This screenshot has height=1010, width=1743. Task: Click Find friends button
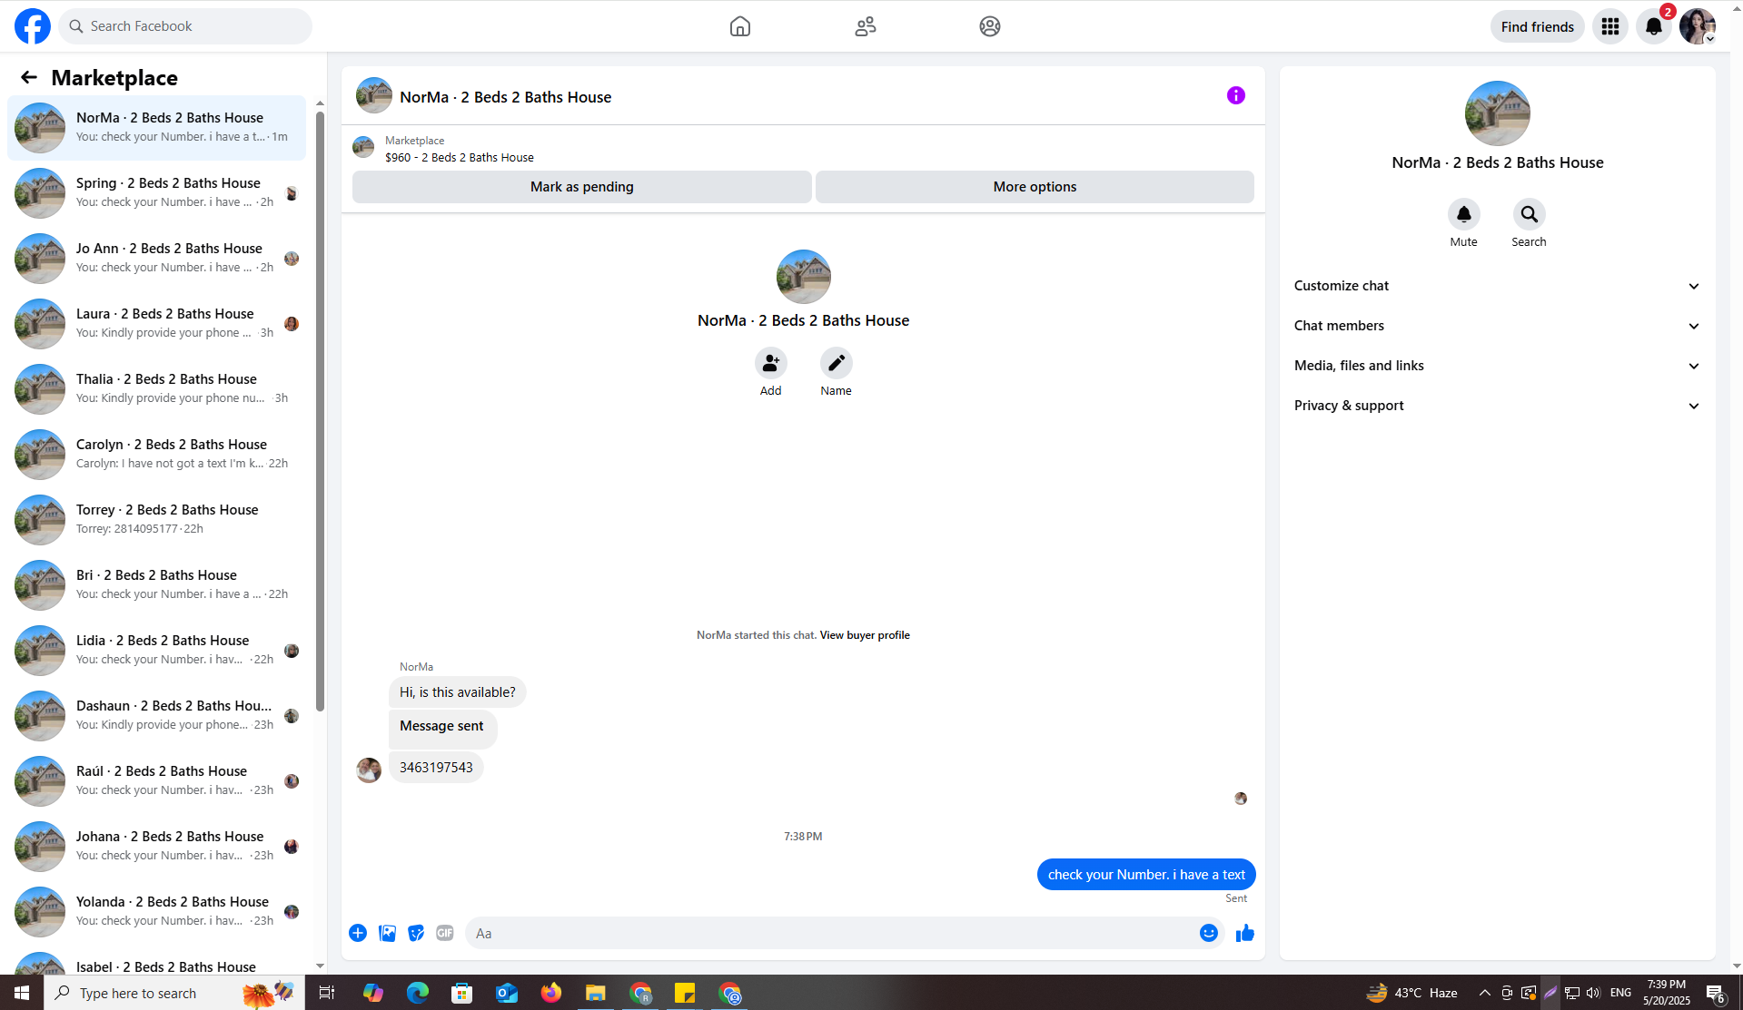[1538, 26]
